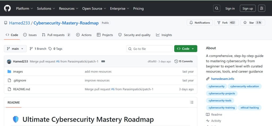Expand the commit message ellipsis button
The height and width of the screenshot is (126, 272).
[x=103, y=61]
